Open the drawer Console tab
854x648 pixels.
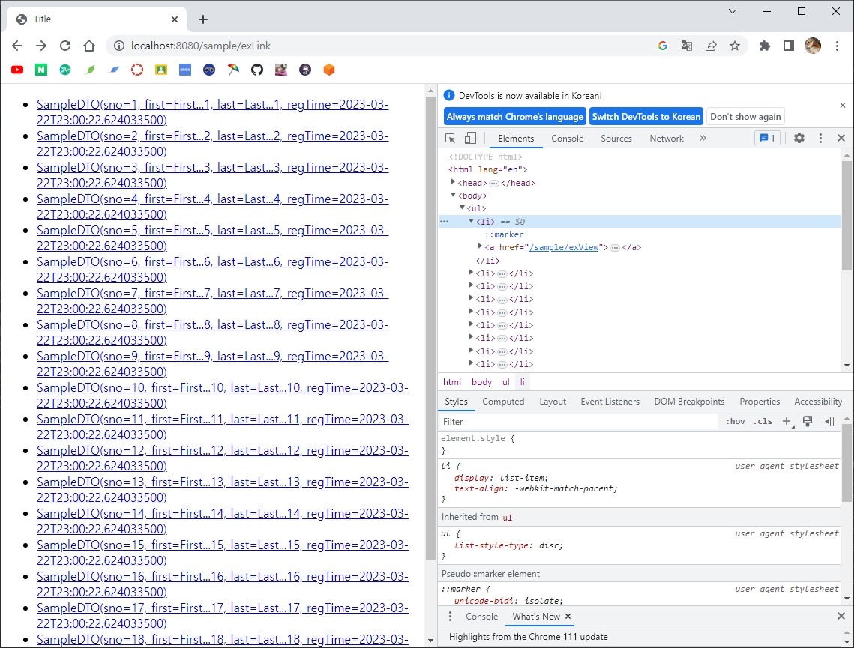click(481, 616)
